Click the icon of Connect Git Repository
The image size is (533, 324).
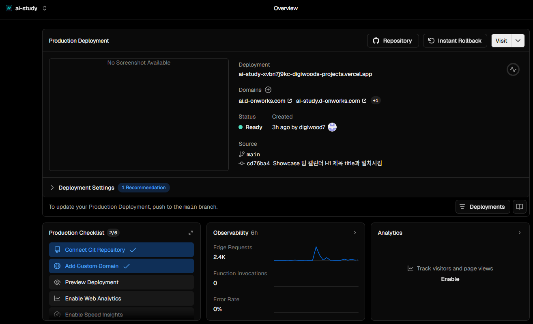(57, 250)
